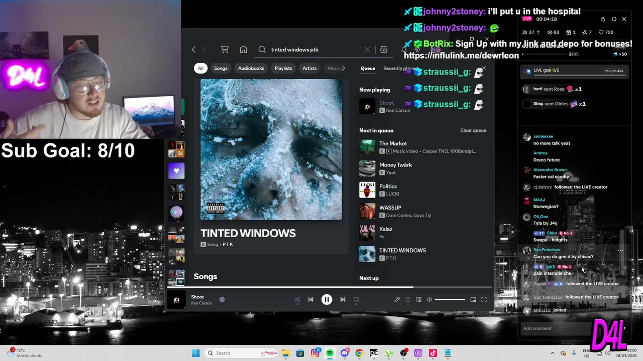Open the TikTok LIVE panel settings gear
Screen dimensions: 643x361
coord(614,19)
